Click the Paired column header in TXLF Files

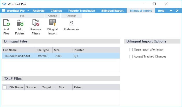pyautogui.click(x=78, y=87)
